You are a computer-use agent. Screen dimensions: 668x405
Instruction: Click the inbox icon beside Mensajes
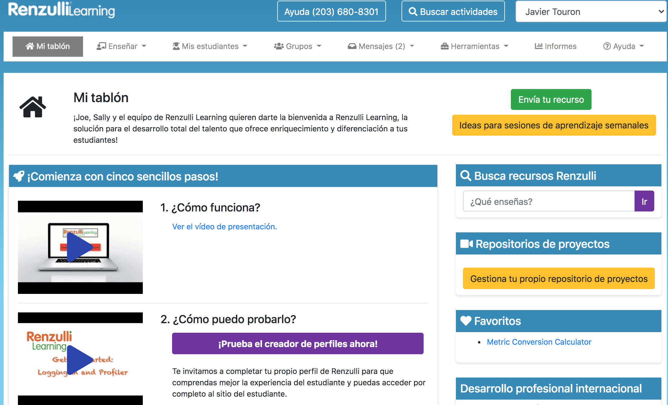352,46
